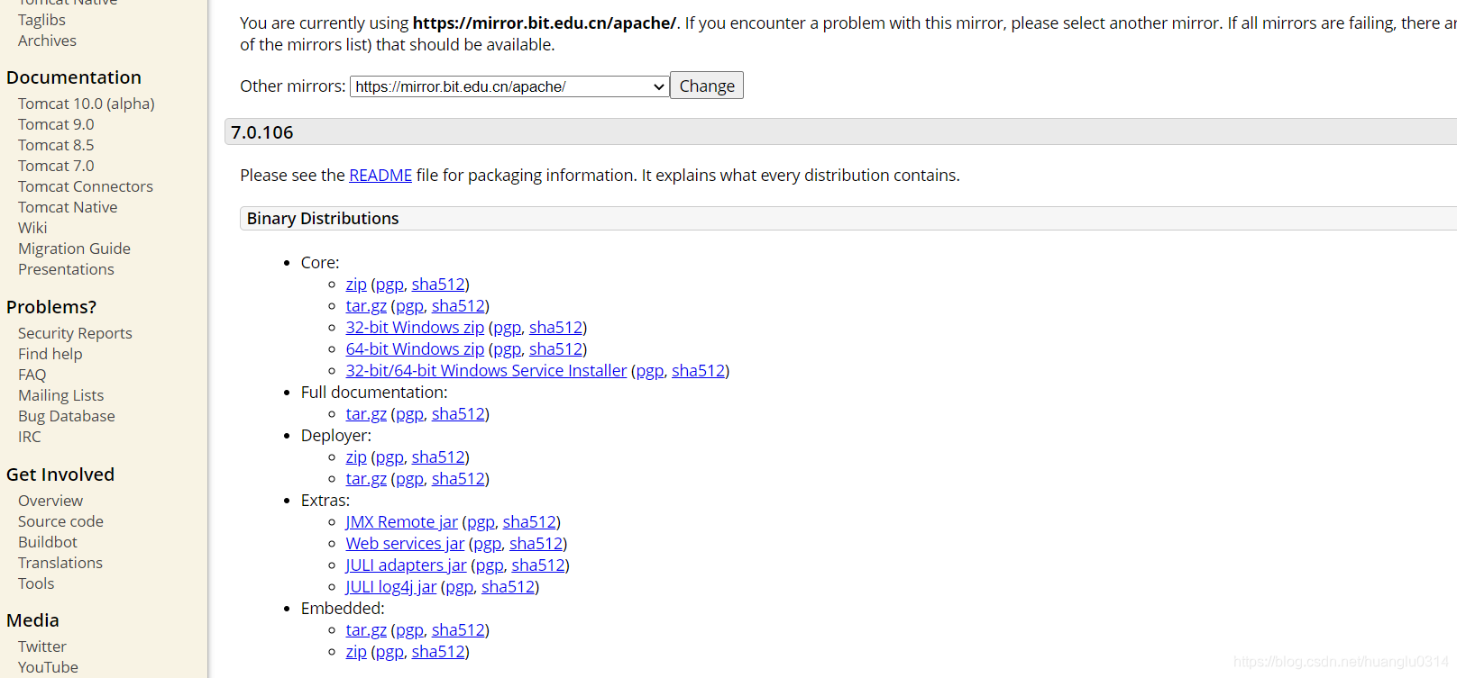
Task: Open IRC link
Action: 30,437
